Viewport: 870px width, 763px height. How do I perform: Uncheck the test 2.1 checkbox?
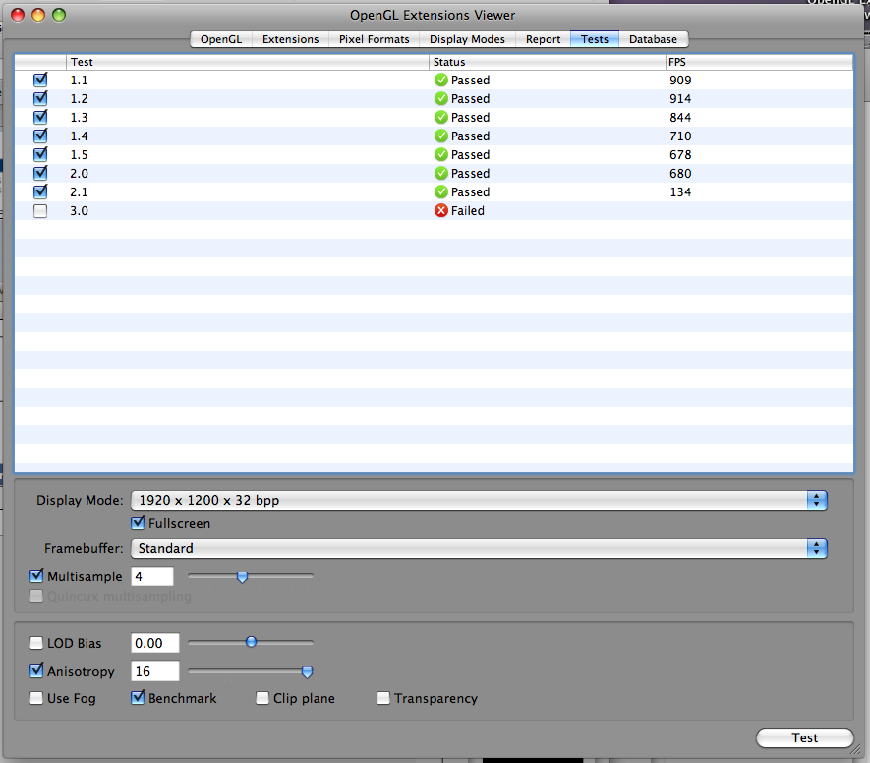point(40,191)
